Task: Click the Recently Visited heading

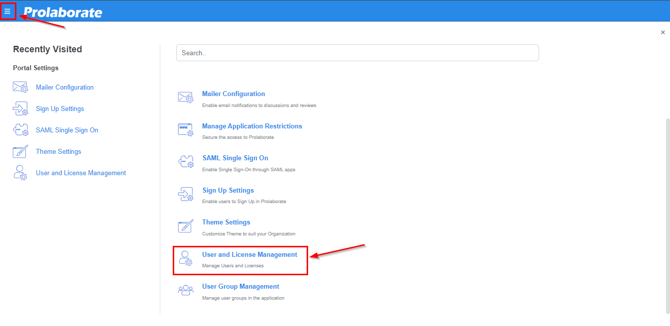Action: click(x=47, y=49)
